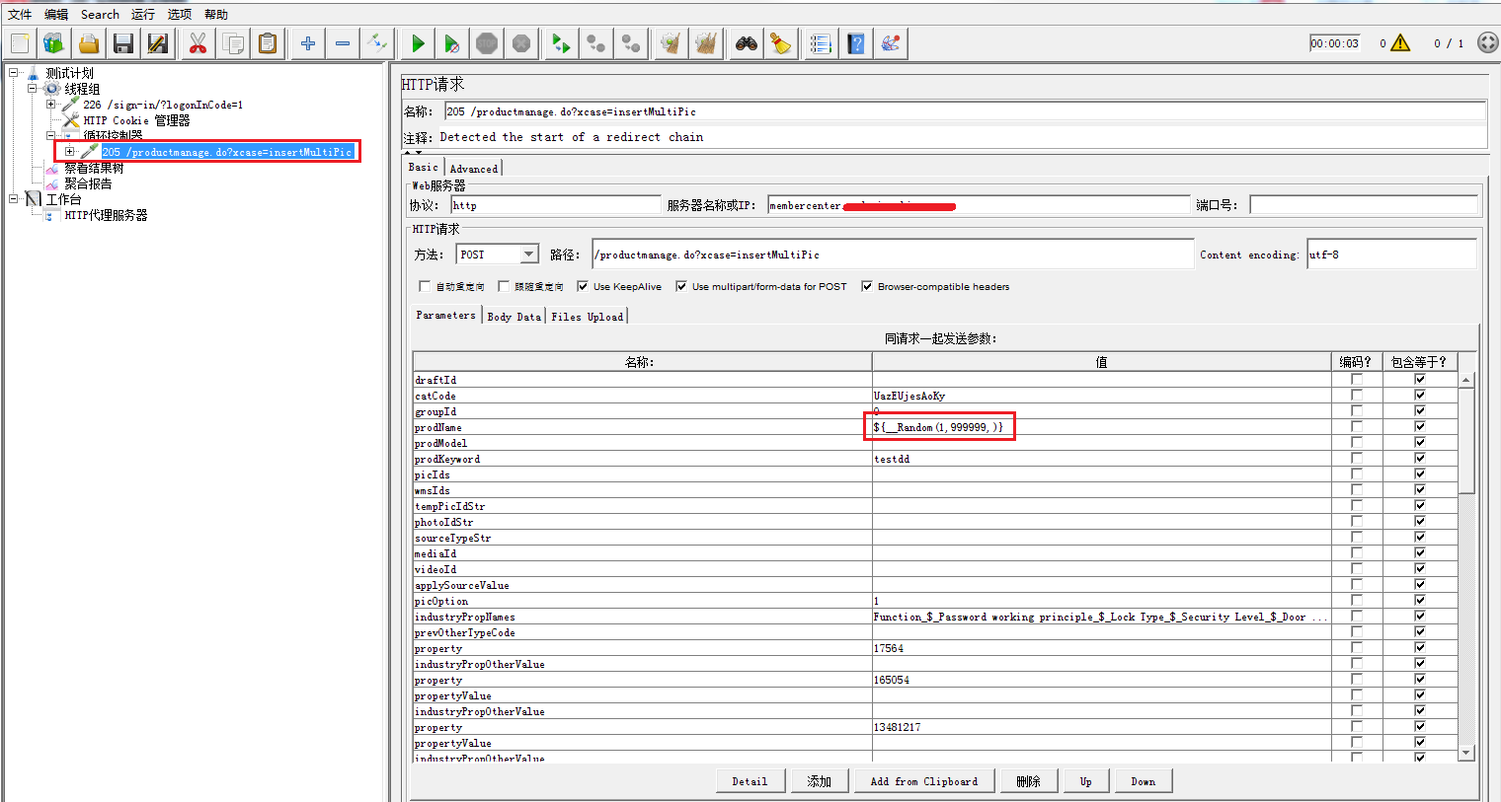
Task: Click the Add from Clipboard button
Action: [x=924, y=781]
